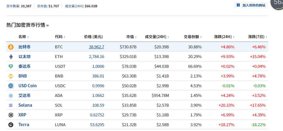Click the Tether USDT icon
The width and height of the screenshot is (283, 131).
pos(11,66)
